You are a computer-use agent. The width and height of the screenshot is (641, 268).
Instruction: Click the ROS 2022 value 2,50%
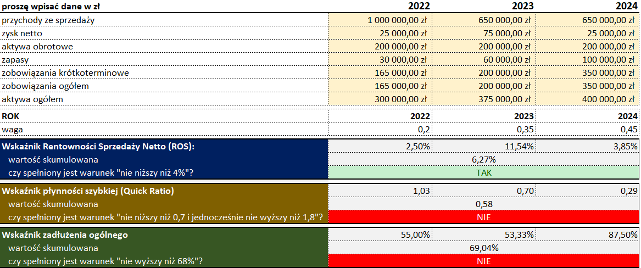[417, 146]
